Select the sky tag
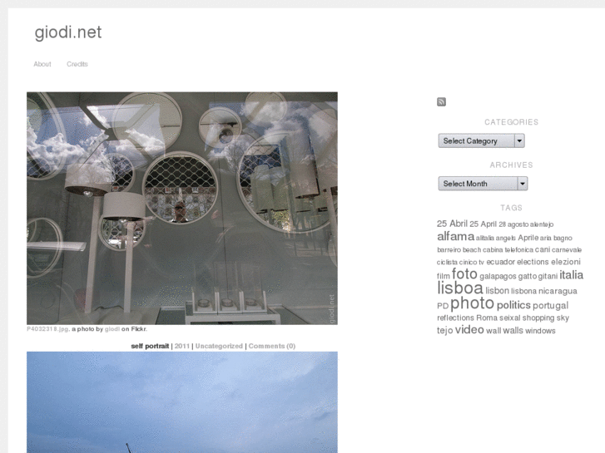The height and width of the screenshot is (453, 605). tap(563, 318)
